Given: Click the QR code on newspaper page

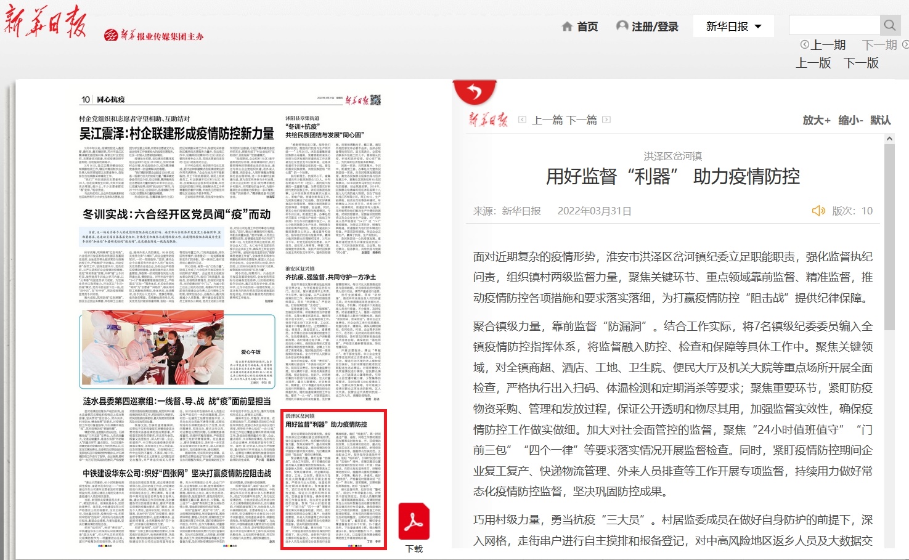Looking at the screenshot, I should [x=375, y=100].
